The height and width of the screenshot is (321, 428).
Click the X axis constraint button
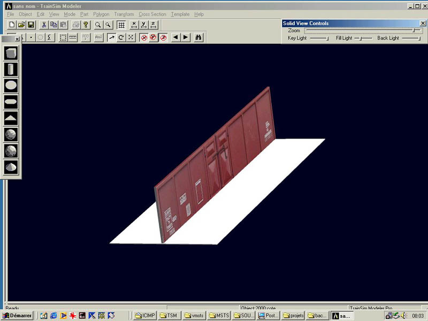(x=134, y=25)
